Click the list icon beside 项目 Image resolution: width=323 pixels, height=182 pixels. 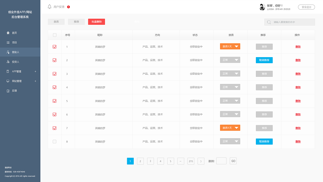(x=8, y=42)
